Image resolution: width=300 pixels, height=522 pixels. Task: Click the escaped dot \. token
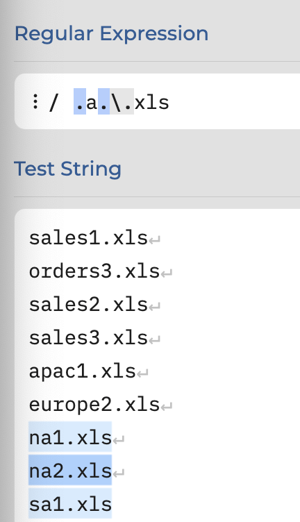pyautogui.click(x=122, y=101)
